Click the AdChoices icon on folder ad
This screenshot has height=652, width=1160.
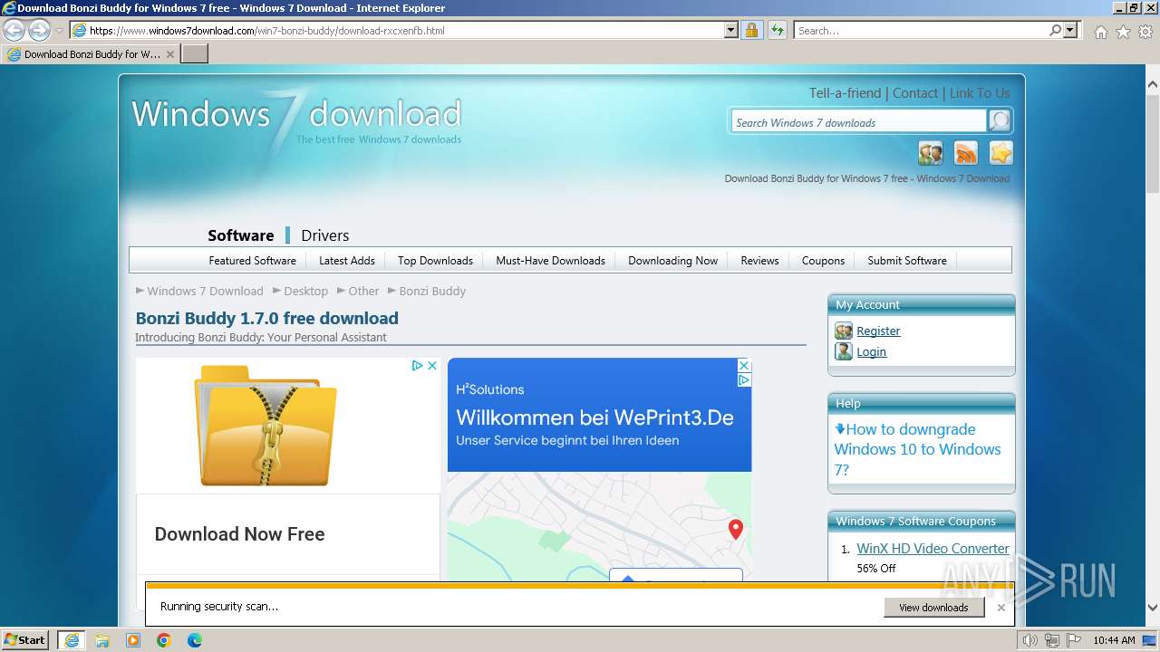[417, 366]
